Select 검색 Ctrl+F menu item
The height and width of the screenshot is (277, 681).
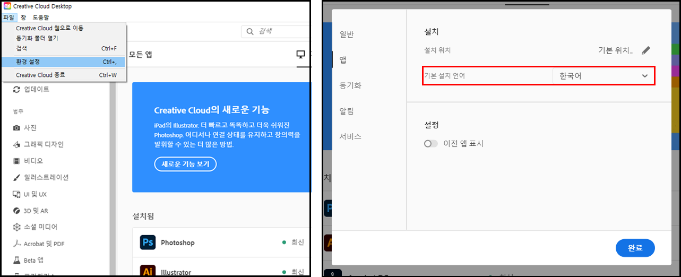(x=64, y=48)
